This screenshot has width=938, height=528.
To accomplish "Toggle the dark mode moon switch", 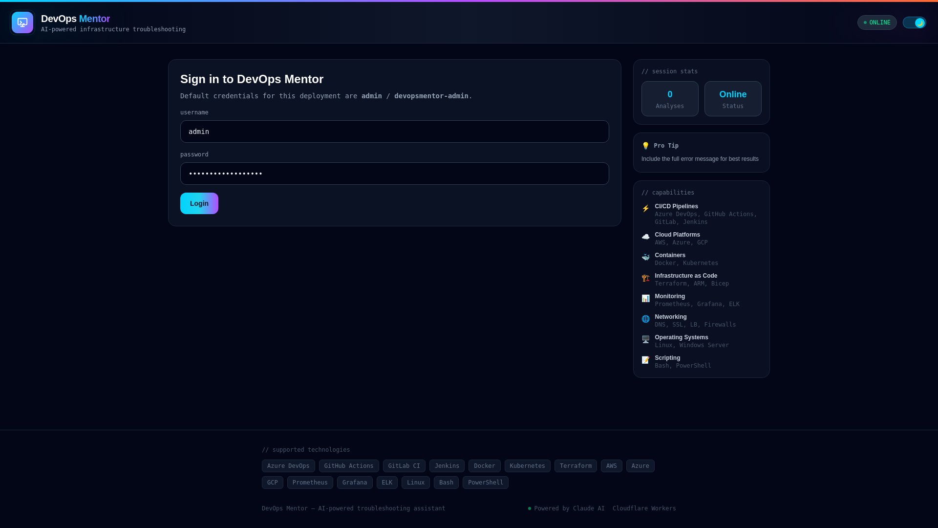I will tap(914, 22).
